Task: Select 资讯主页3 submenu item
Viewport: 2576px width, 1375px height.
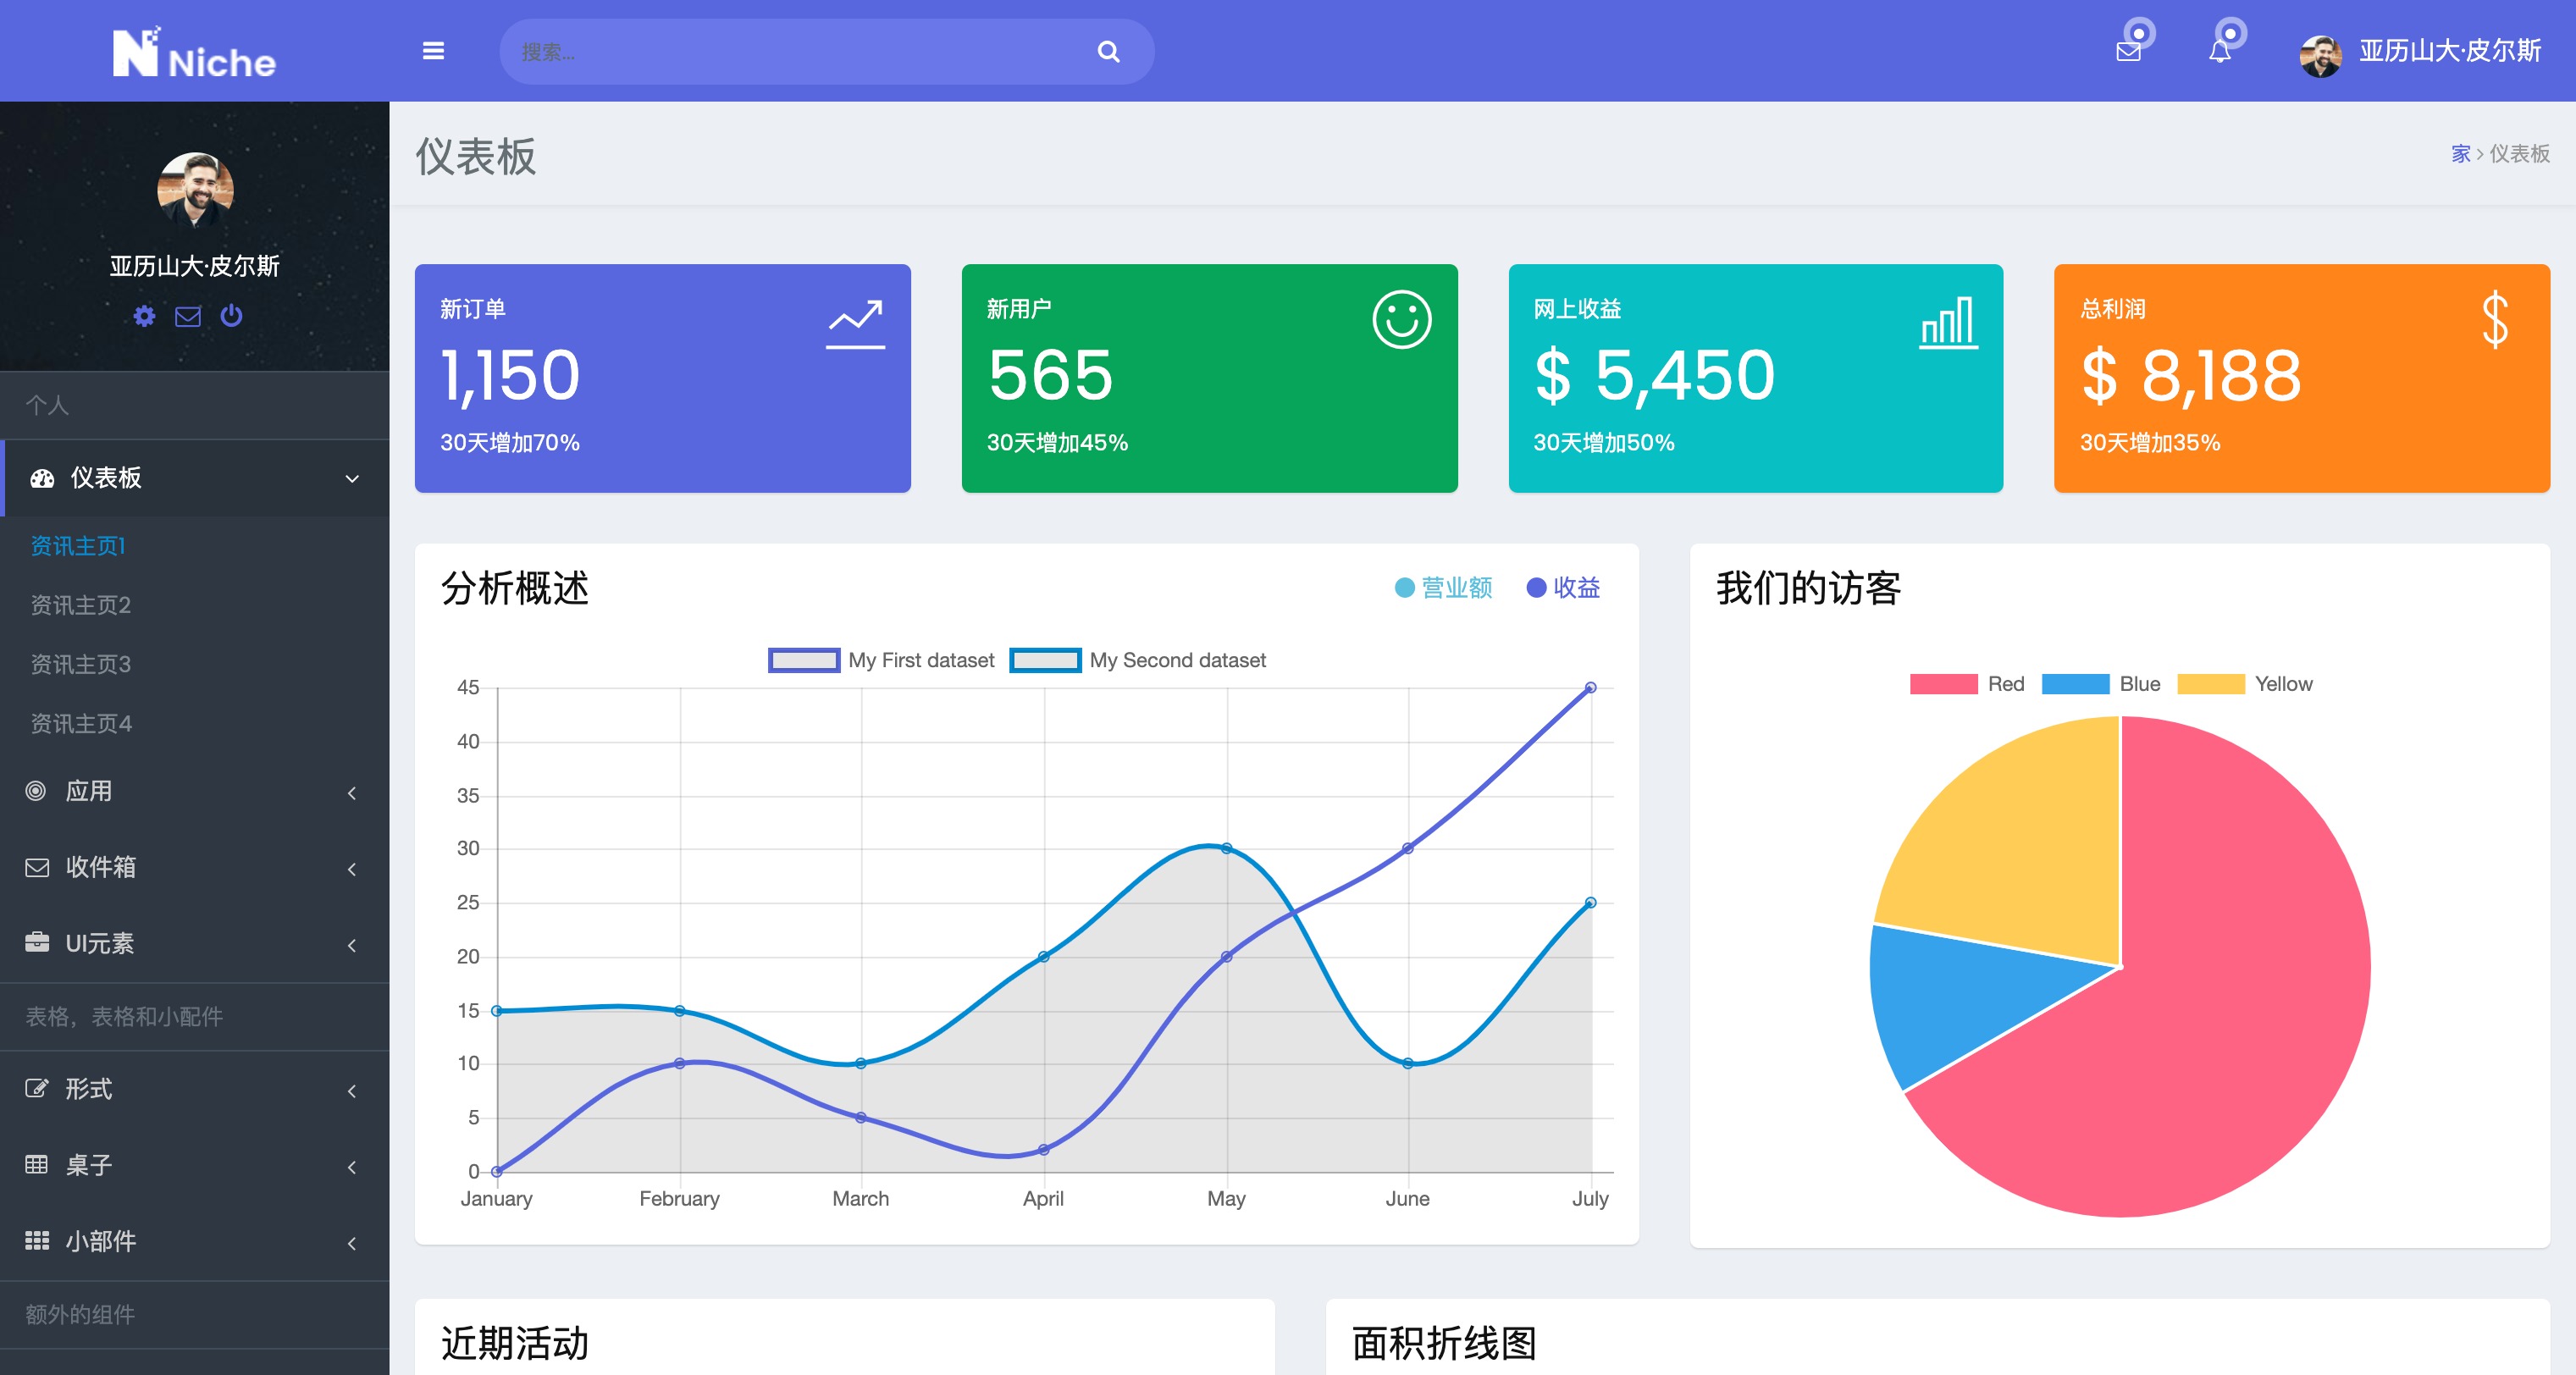Action: (80, 664)
